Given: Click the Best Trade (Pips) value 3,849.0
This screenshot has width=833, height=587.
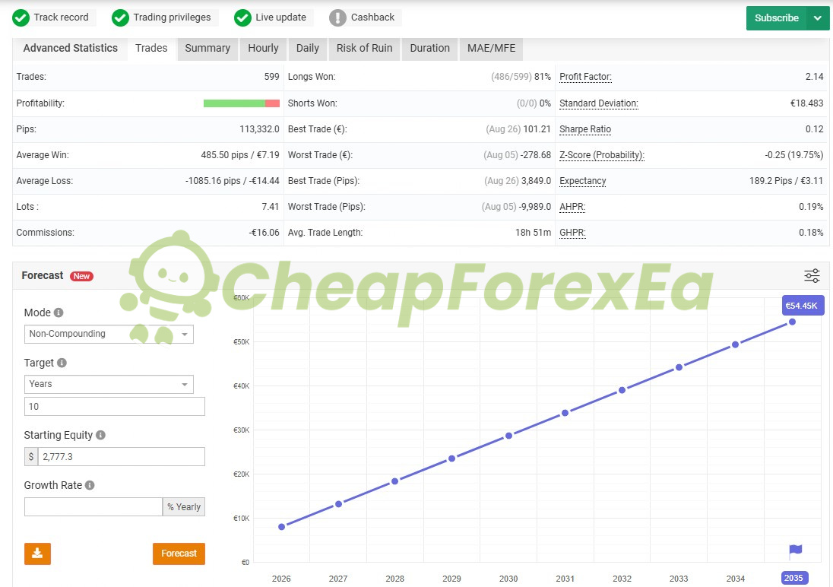Looking at the screenshot, I should point(536,181).
